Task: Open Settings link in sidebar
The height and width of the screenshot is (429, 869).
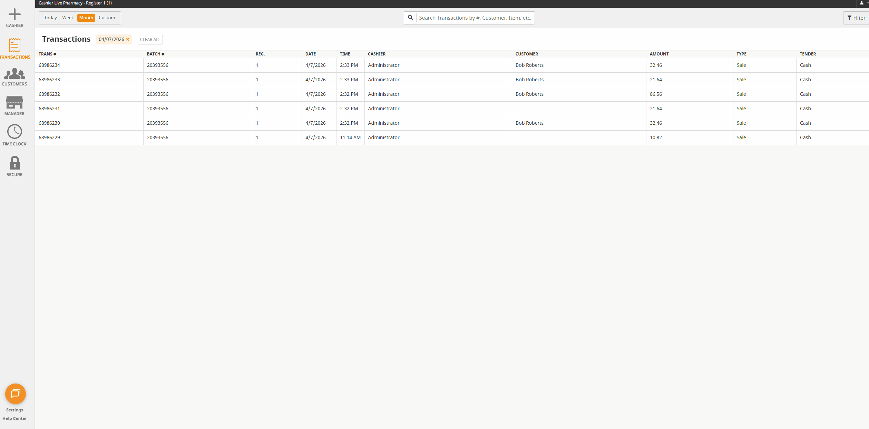Action: [14, 410]
